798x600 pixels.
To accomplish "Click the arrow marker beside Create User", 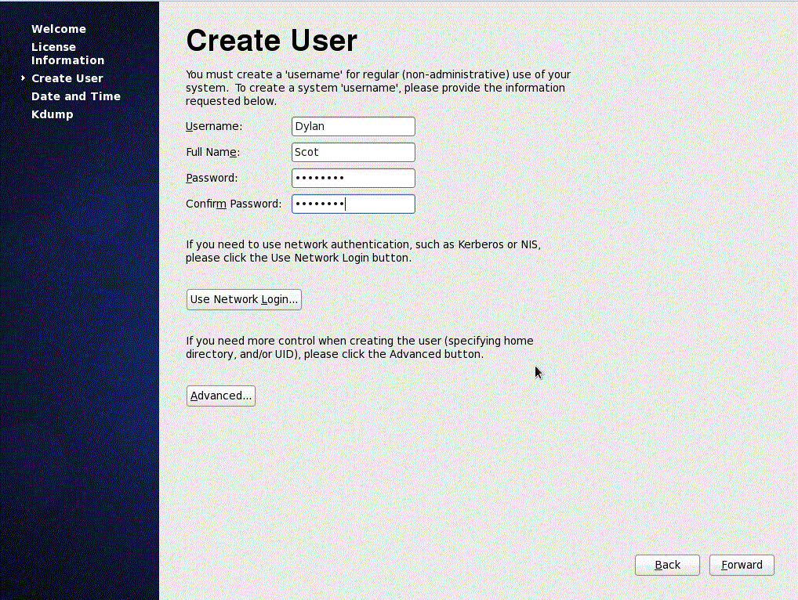I will [x=22, y=78].
